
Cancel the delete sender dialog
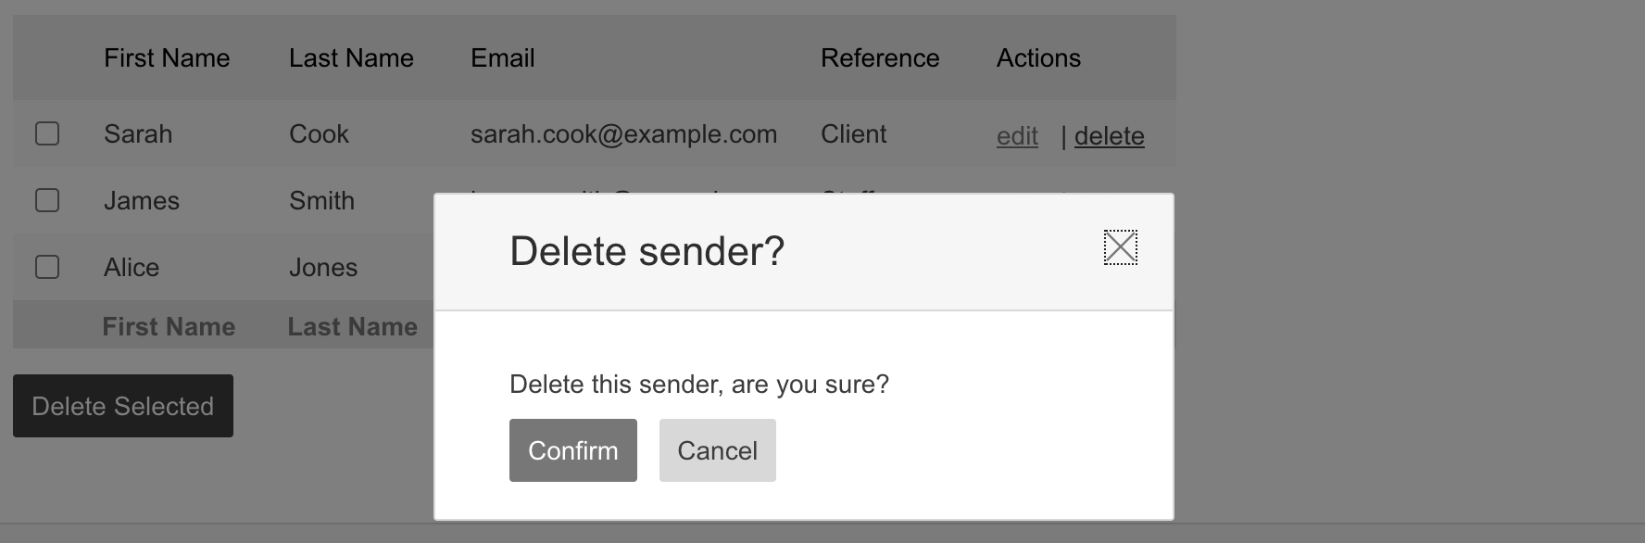pos(717,450)
